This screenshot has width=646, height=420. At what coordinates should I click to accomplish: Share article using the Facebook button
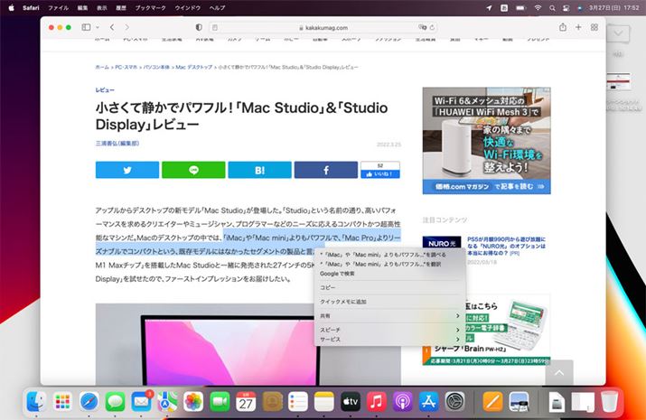(x=325, y=170)
